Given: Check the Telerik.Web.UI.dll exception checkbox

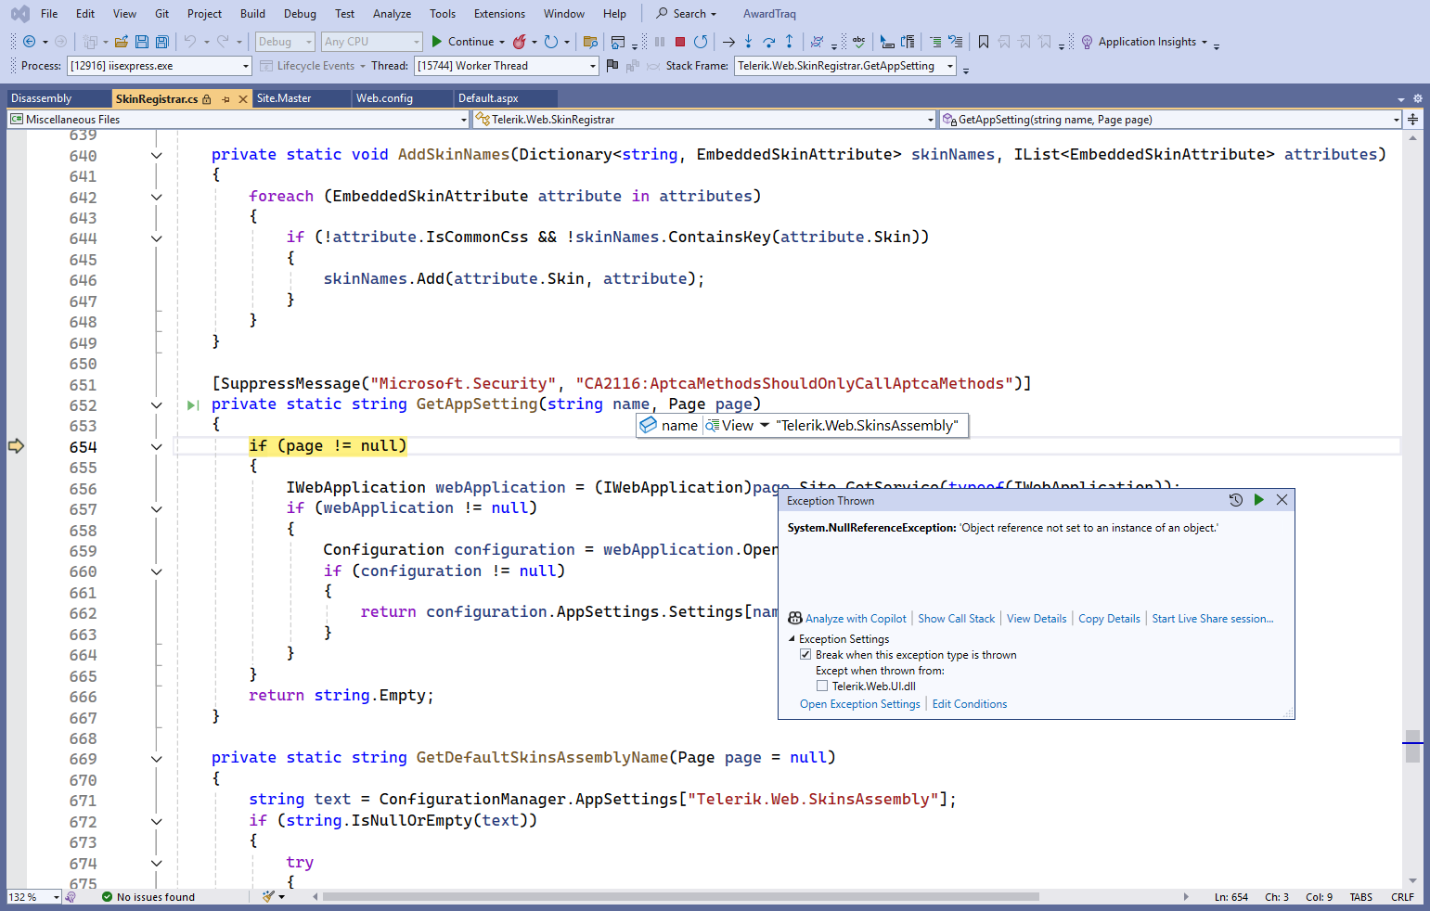Looking at the screenshot, I should tap(822, 686).
